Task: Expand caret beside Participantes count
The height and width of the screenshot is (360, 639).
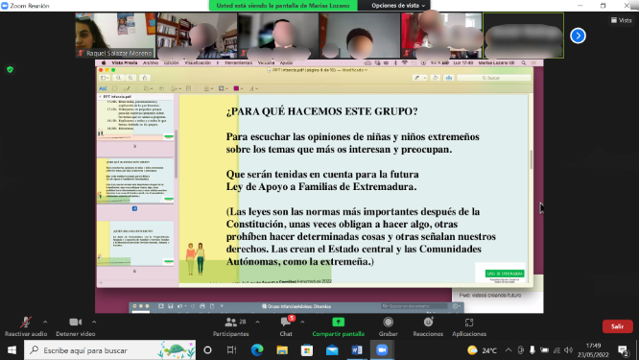Action: point(257,323)
